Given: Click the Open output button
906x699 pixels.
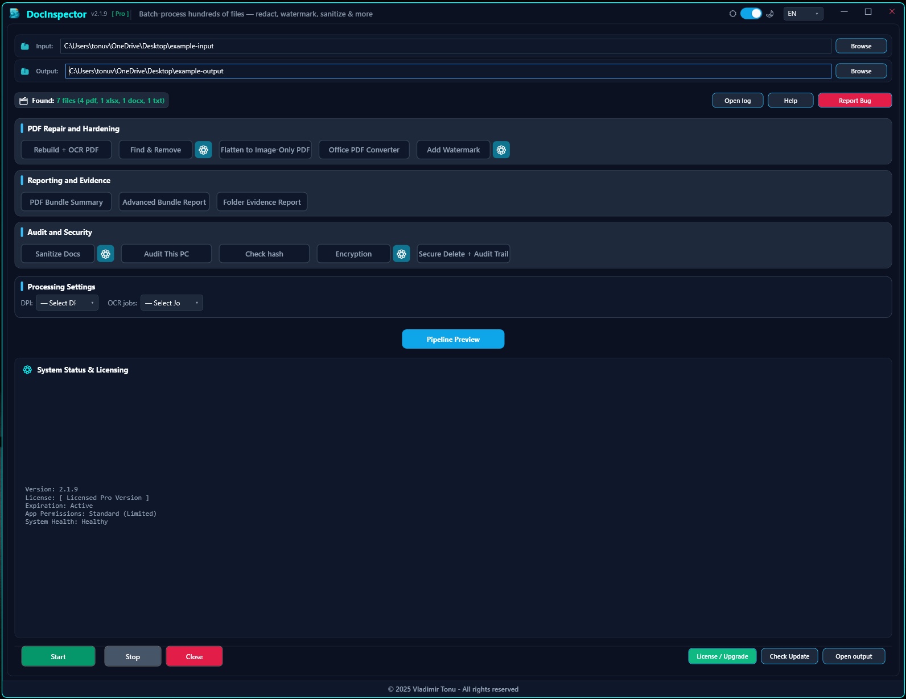Looking at the screenshot, I should (x=854, y=656).
